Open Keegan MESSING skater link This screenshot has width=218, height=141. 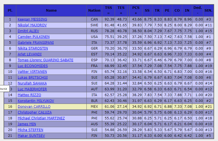coord(32,19)
